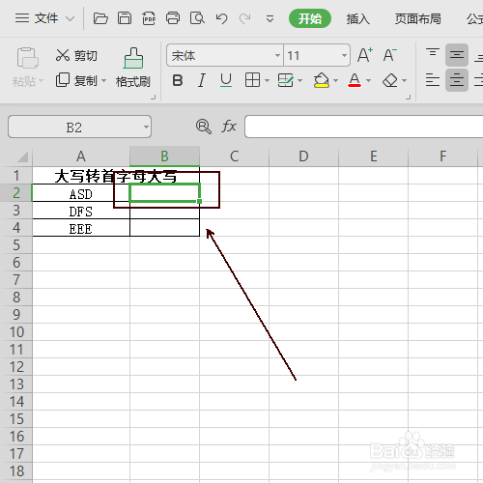The width and height of the screenshot is (483, 483).
Task: Toggle center horizontal alignment
Action: [x=457, y=80]
